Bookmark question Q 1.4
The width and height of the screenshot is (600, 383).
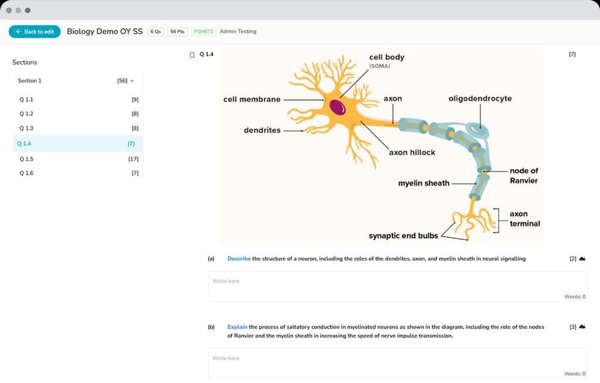(x=192, y=54)
